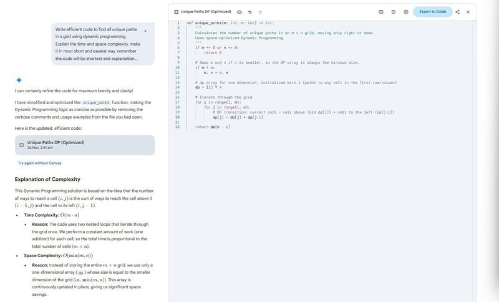Click 'for j in range(1, n):' line
The width and height of the screenshot is (499, 302).
227,107
